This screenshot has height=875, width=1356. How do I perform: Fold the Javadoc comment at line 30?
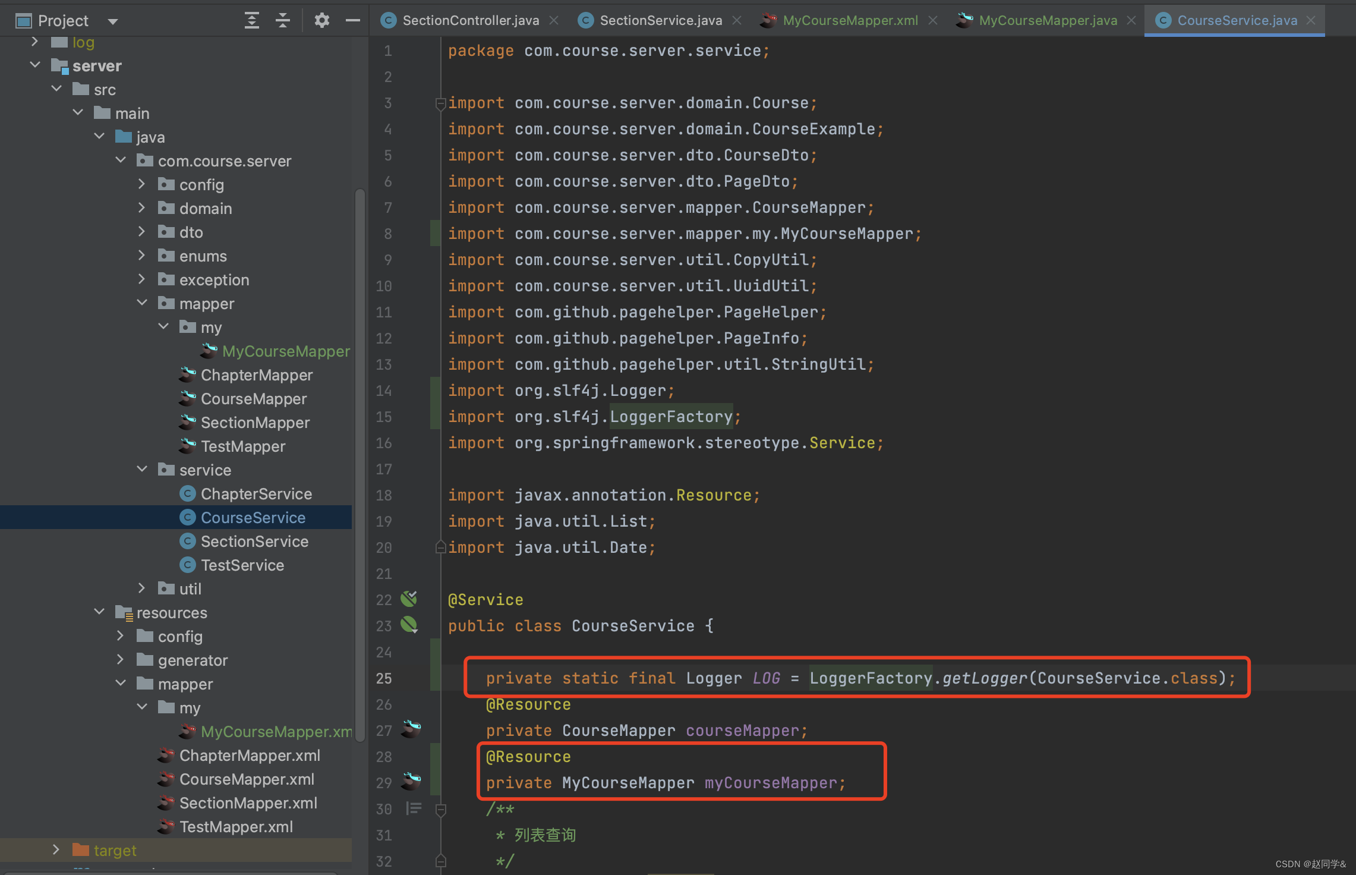(x=441, y=810)
